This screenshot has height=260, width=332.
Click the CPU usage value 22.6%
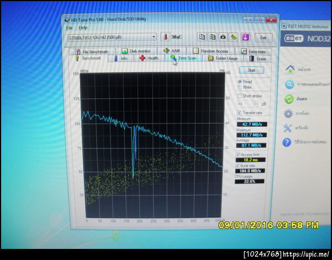(250, 181)
